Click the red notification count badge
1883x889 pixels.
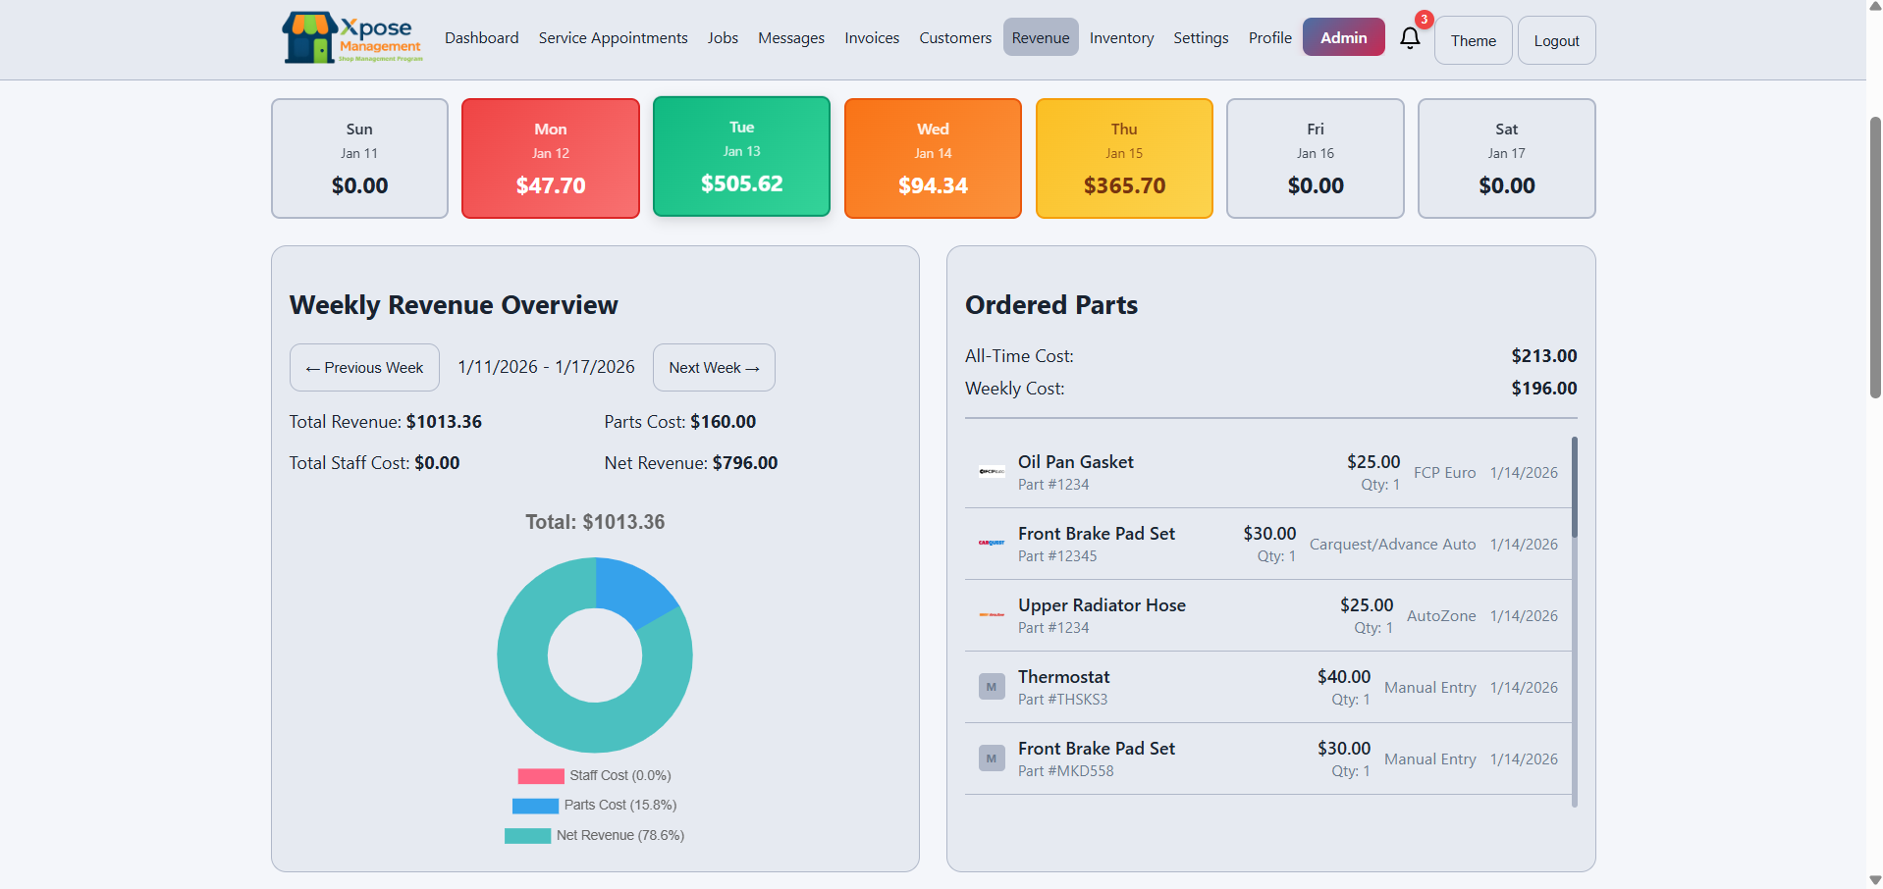[1424, 19]
